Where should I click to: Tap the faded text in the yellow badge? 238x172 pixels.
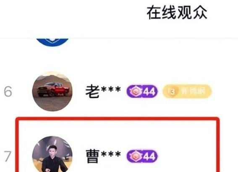click(x=192, y=91)
